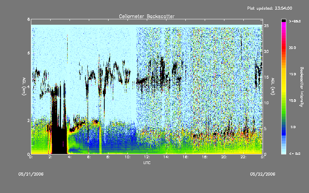Viewport: 309px width, 193px height.
Task: Click the "20" tick on AGL (kft) axis
Action: (x=266, y=51)
